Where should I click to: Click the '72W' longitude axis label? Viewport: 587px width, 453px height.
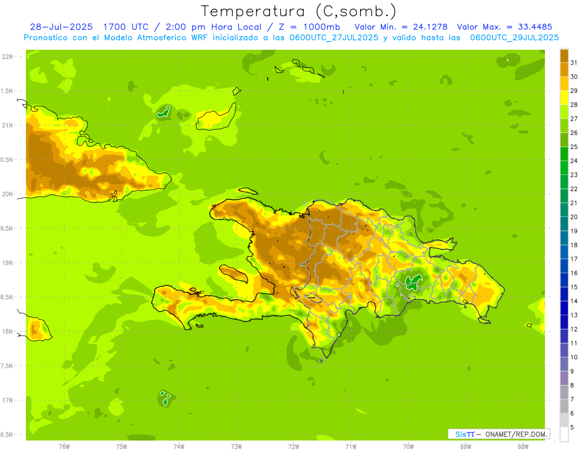(x=293, y=447)
